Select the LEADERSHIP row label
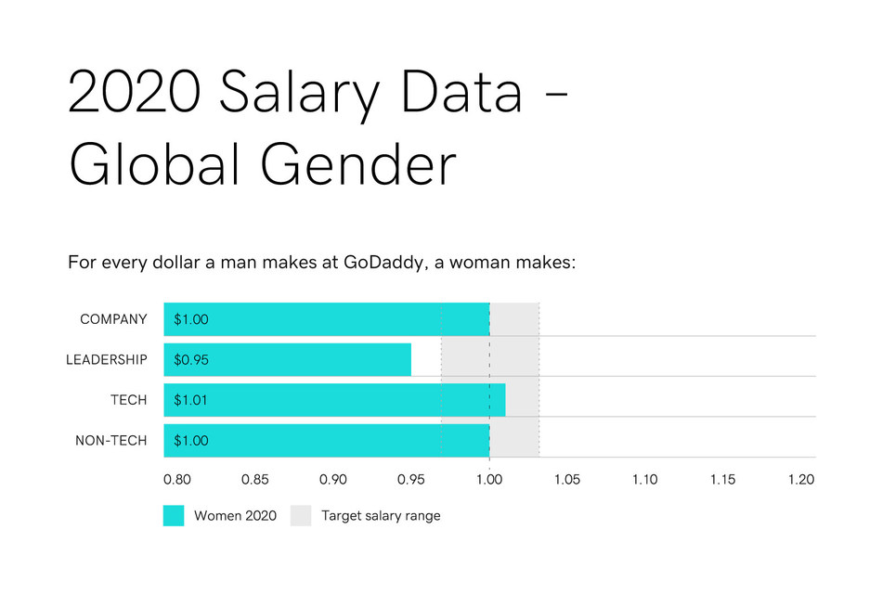 tap(106, 359)
